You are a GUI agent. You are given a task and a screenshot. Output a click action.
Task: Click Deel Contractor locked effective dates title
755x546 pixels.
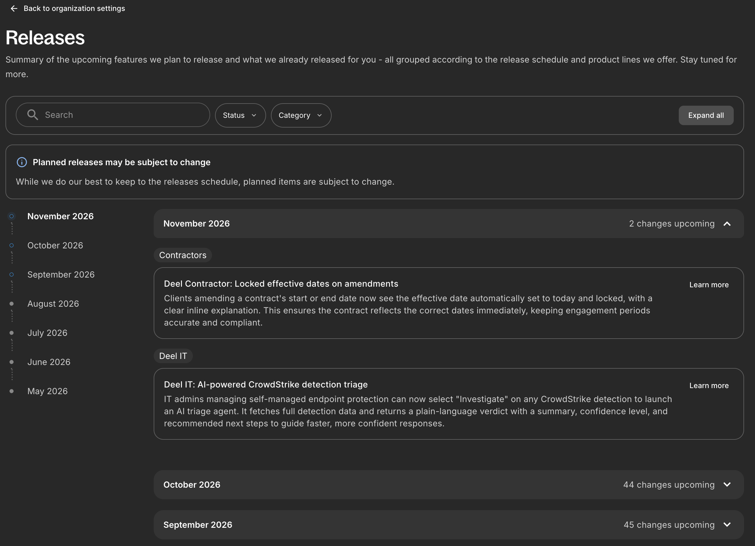(x=281, y=284)
